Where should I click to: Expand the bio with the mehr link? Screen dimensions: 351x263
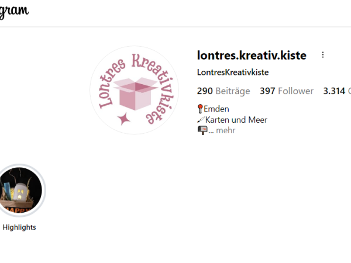pyautogui.click(x=225, y=130)
